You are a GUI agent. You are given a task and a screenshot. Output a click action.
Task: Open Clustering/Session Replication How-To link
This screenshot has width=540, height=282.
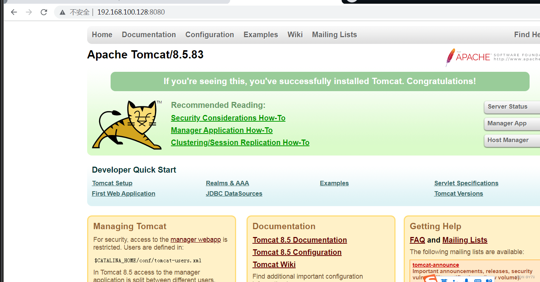point(240,142)
